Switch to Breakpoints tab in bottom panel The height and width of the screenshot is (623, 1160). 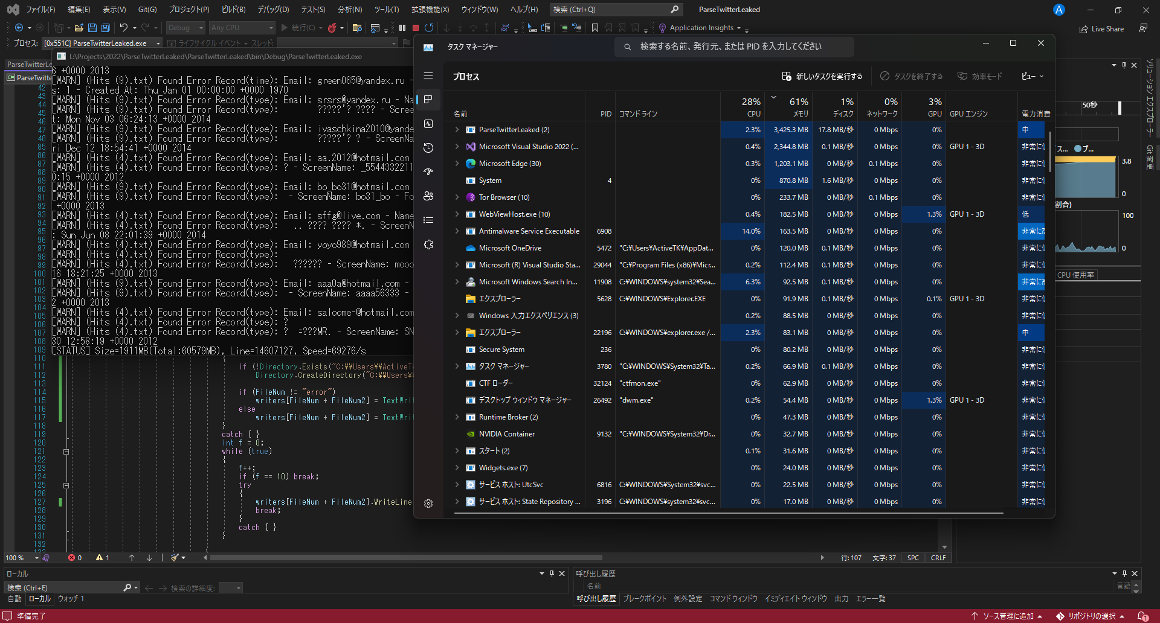click(644, 599)
